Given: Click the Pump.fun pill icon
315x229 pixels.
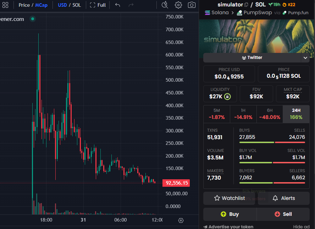Looking at the screenshot, I should tap(284, 12).
